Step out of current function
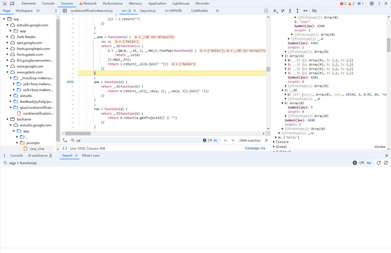 (298, 11)
